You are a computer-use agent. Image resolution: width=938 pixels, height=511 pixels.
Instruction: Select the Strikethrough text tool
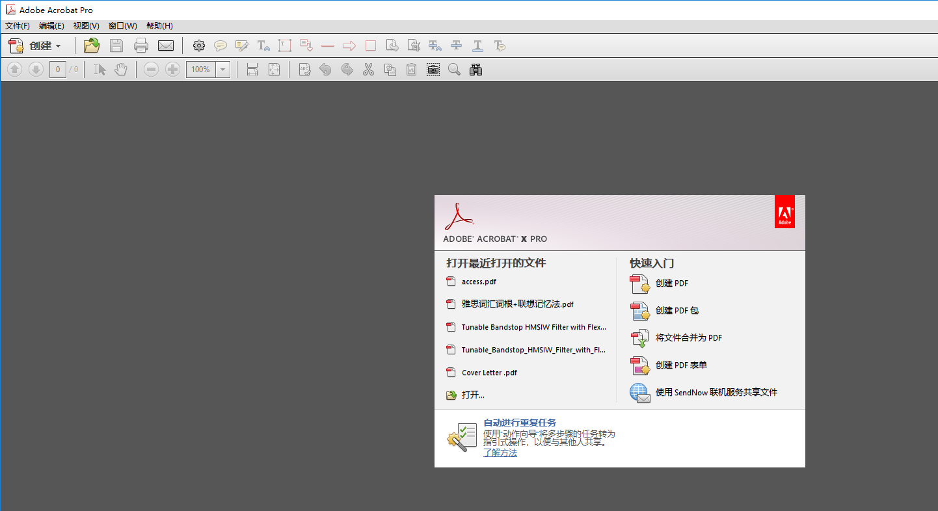click(x=457, y=46)
